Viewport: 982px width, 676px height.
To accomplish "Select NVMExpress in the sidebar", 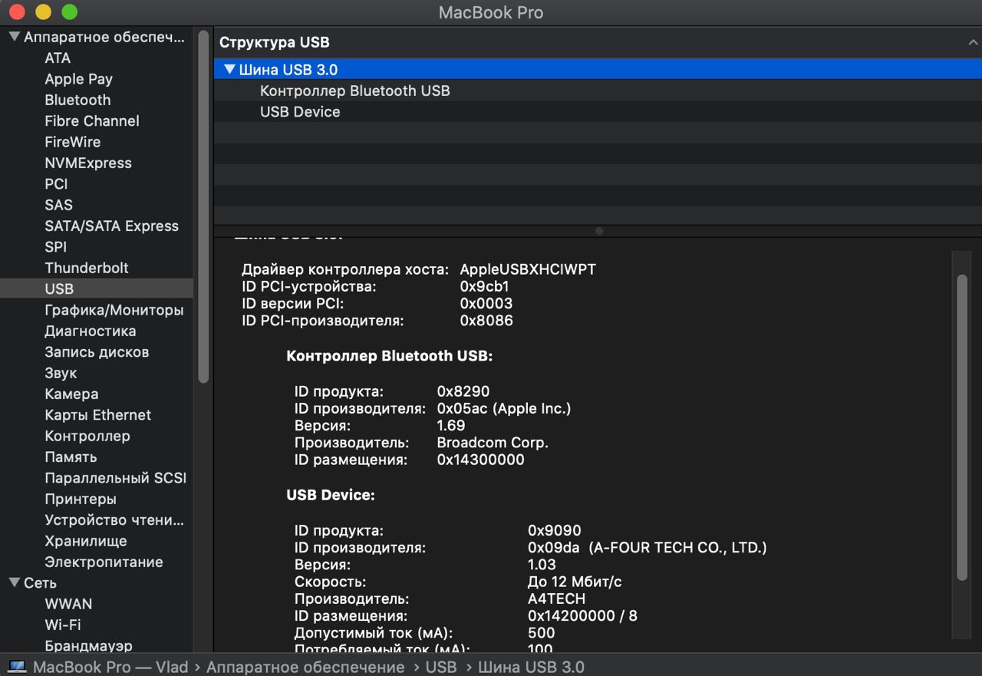I will click(x=88, y=163).
